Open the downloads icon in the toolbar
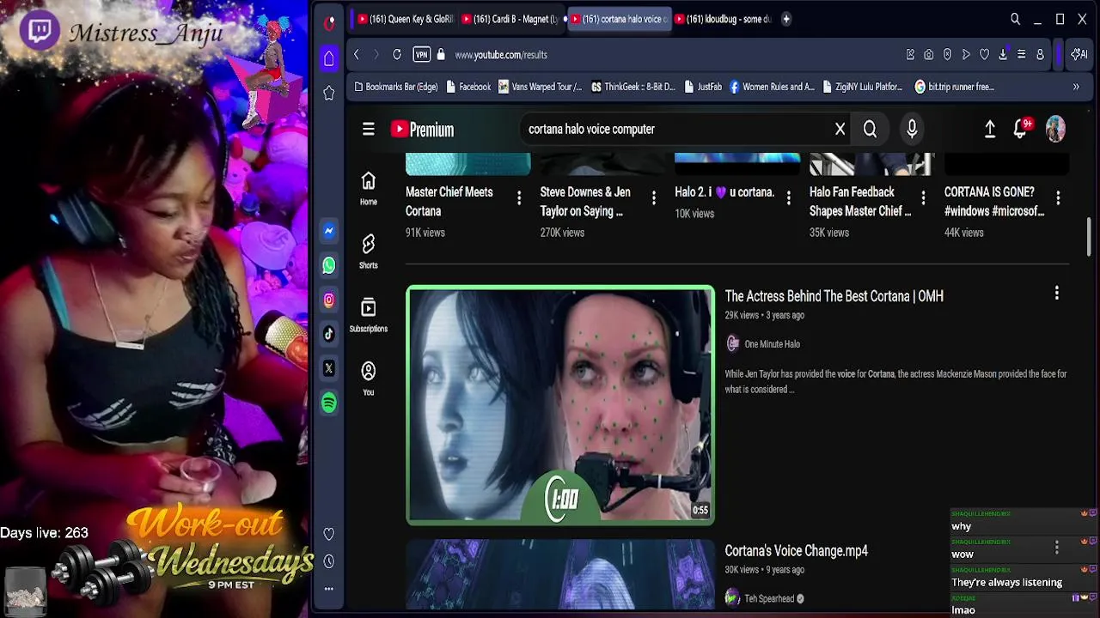This screenshot has width=1100, height=618. [x=1003, y=55]
